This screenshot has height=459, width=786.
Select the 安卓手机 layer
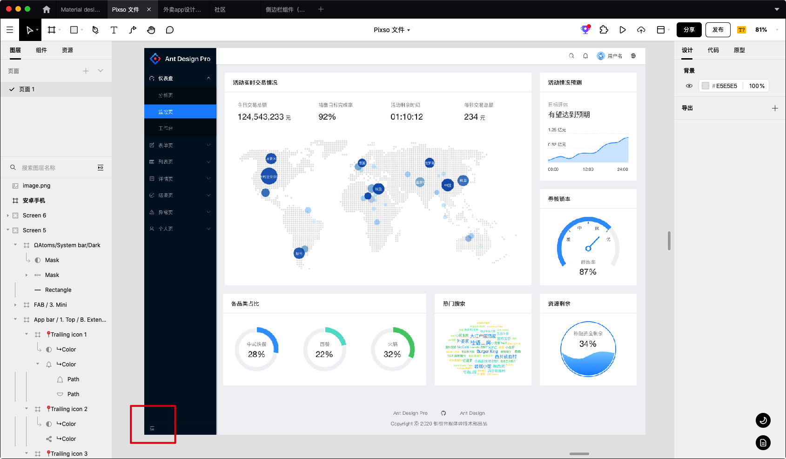(56, 201)
